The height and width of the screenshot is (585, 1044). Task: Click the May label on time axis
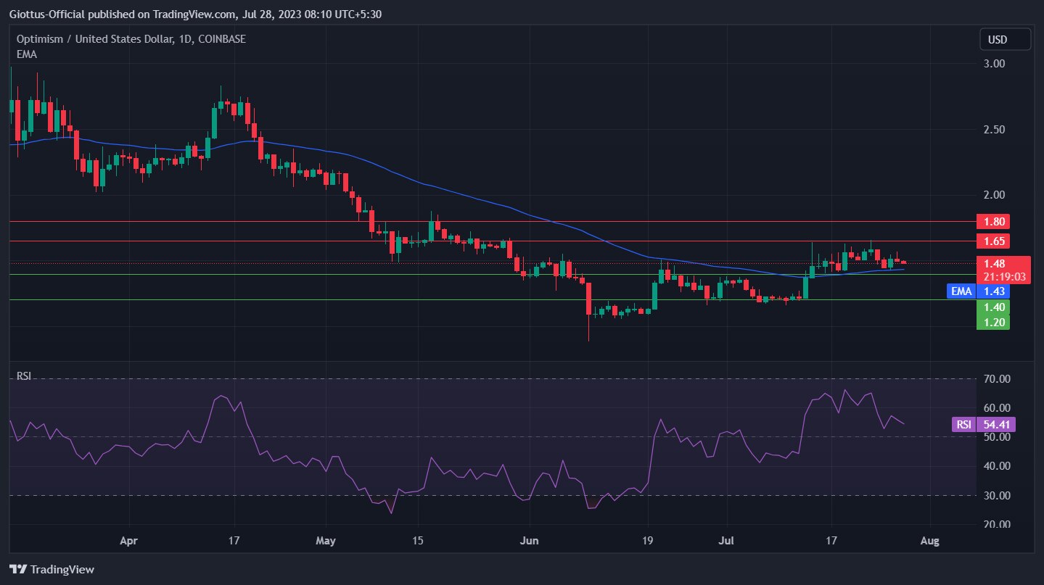pos(326,540)
